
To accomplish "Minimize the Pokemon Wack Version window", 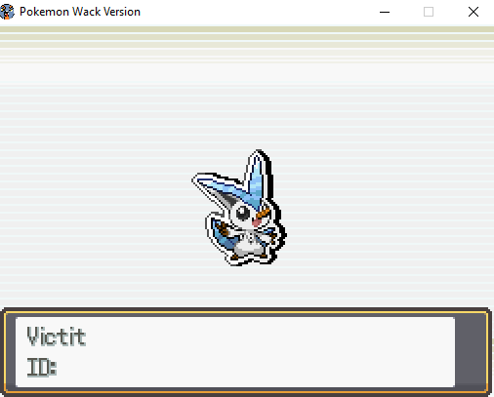I will coord(385,12).
